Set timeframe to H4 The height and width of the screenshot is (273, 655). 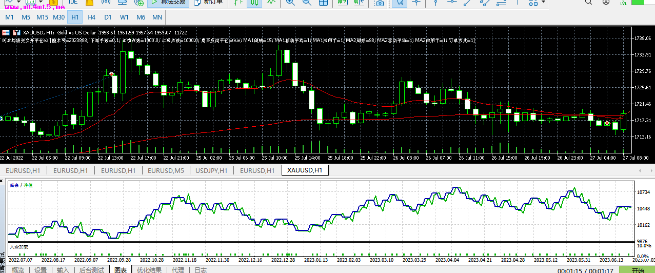coord(91,17)
